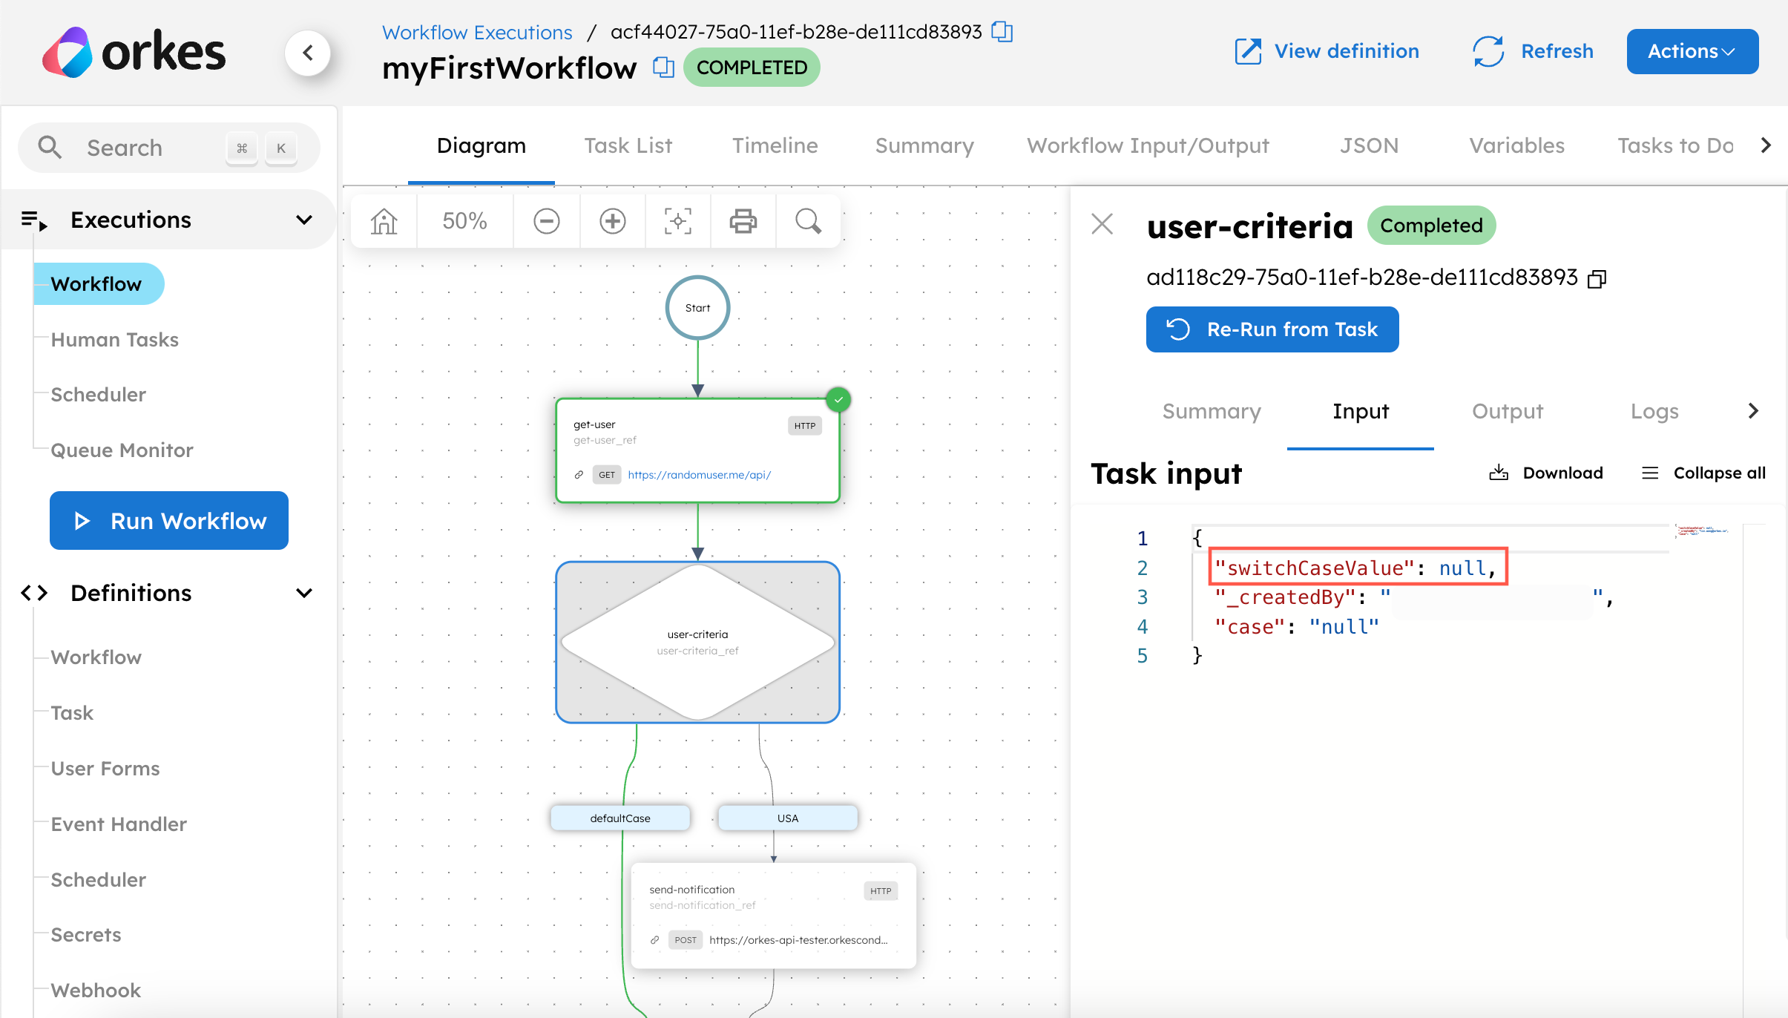Open the Variables tab

1517,145
